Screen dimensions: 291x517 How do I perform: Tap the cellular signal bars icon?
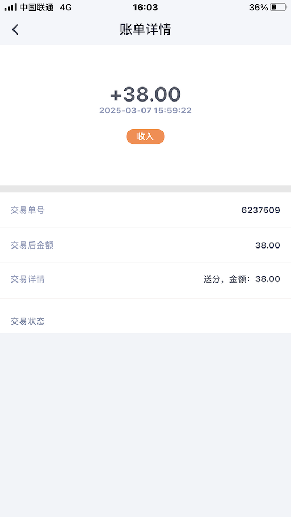click(11, 7)
